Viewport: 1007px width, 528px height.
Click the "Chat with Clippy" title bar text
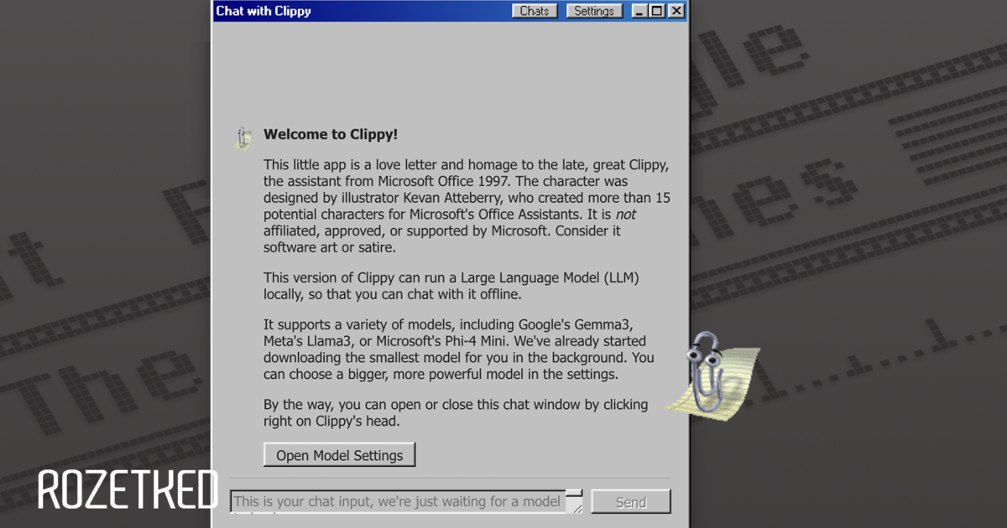(263, 11)
